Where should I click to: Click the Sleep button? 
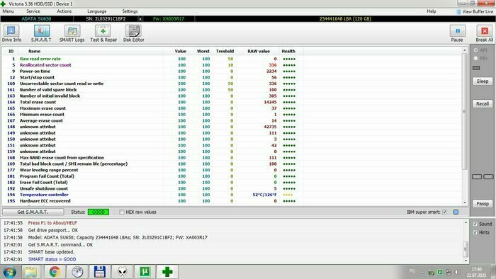483,81
